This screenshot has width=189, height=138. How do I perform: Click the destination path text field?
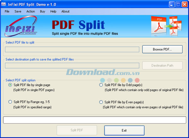pyautogui.click(x=72, y=65)
